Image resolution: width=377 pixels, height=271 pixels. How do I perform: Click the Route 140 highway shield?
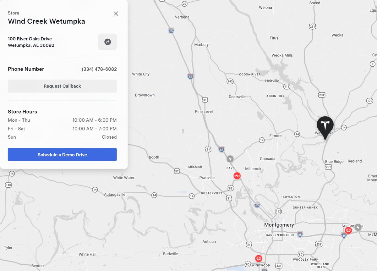click(8, 185)
